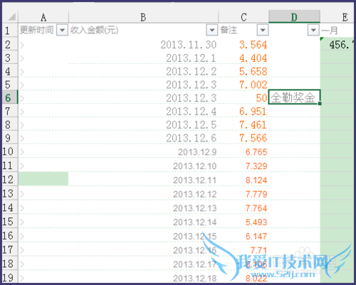This screenshot has height=285, width=356.
Task: Select row 19 header
Action: coord(10,277)
